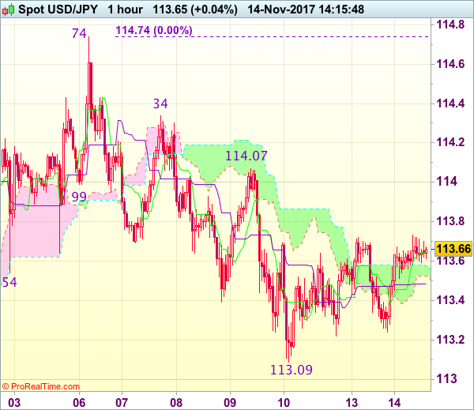This screenshot has height=410, width=474.
Task: Click the '14' date axis label
Action: point(394,403)
